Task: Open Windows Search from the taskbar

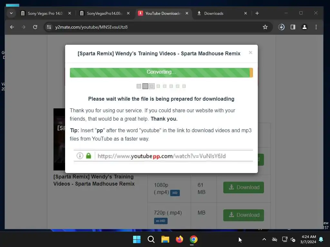Action: [151, 239]
